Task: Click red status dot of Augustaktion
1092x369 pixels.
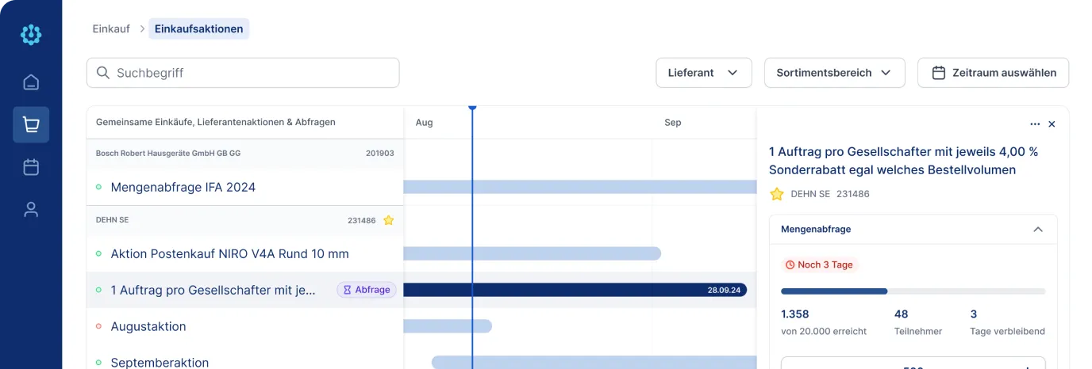Action: coord(98,326)
